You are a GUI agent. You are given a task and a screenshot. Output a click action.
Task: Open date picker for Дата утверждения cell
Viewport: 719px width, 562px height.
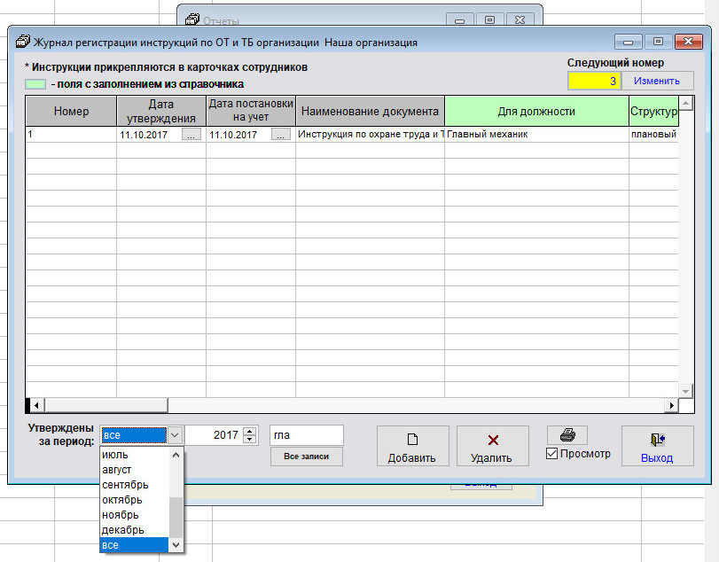(191, 135)
